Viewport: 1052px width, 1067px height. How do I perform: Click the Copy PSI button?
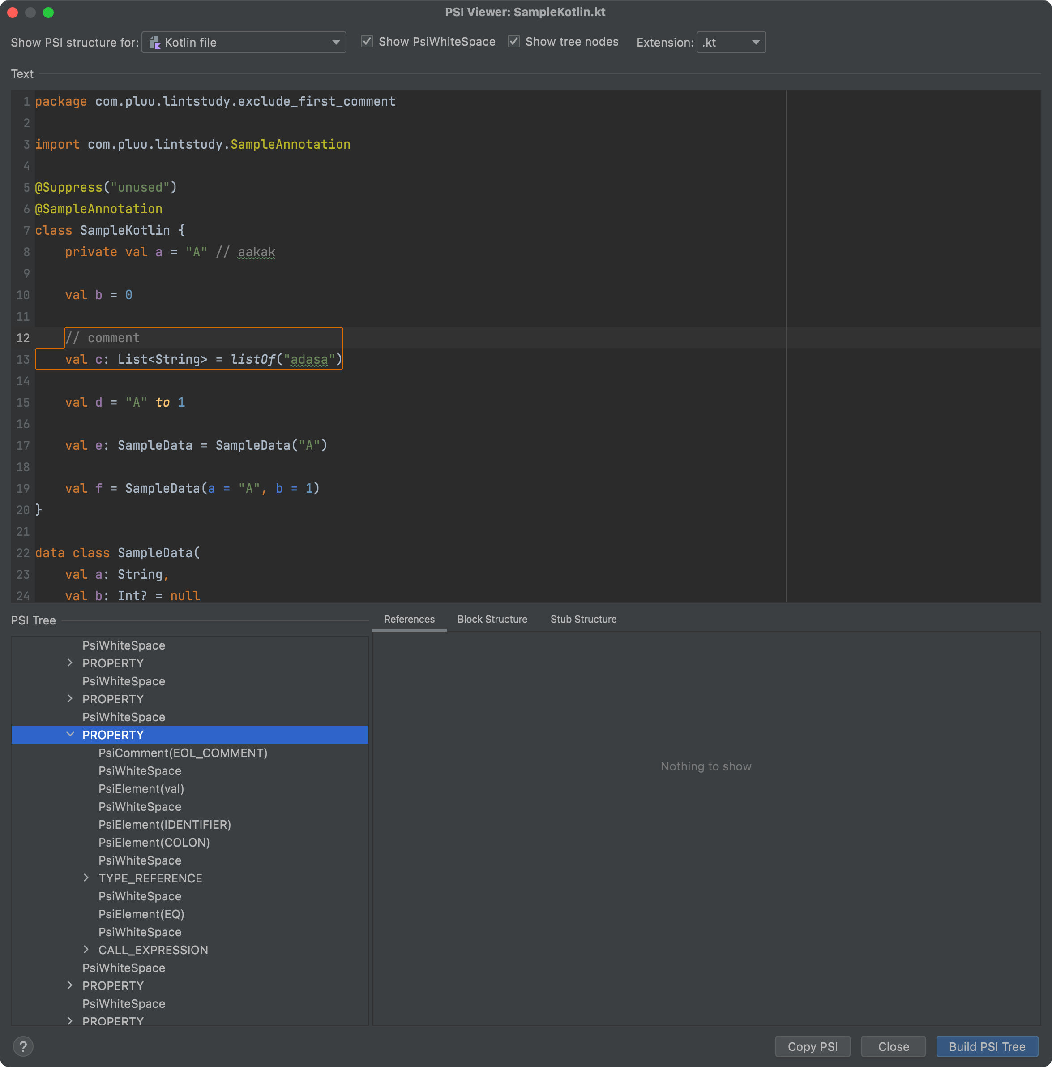point(812,1046)
